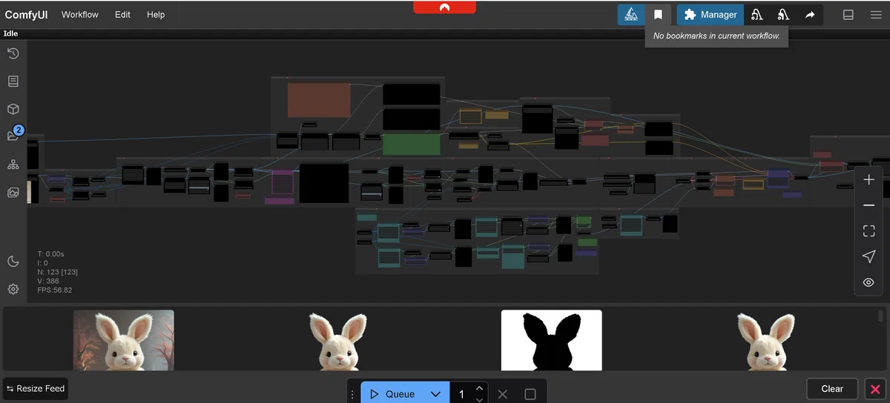Click the 'V: 386' stat text
The height and width of the screenshot is (403, 890).
[48, 282]
